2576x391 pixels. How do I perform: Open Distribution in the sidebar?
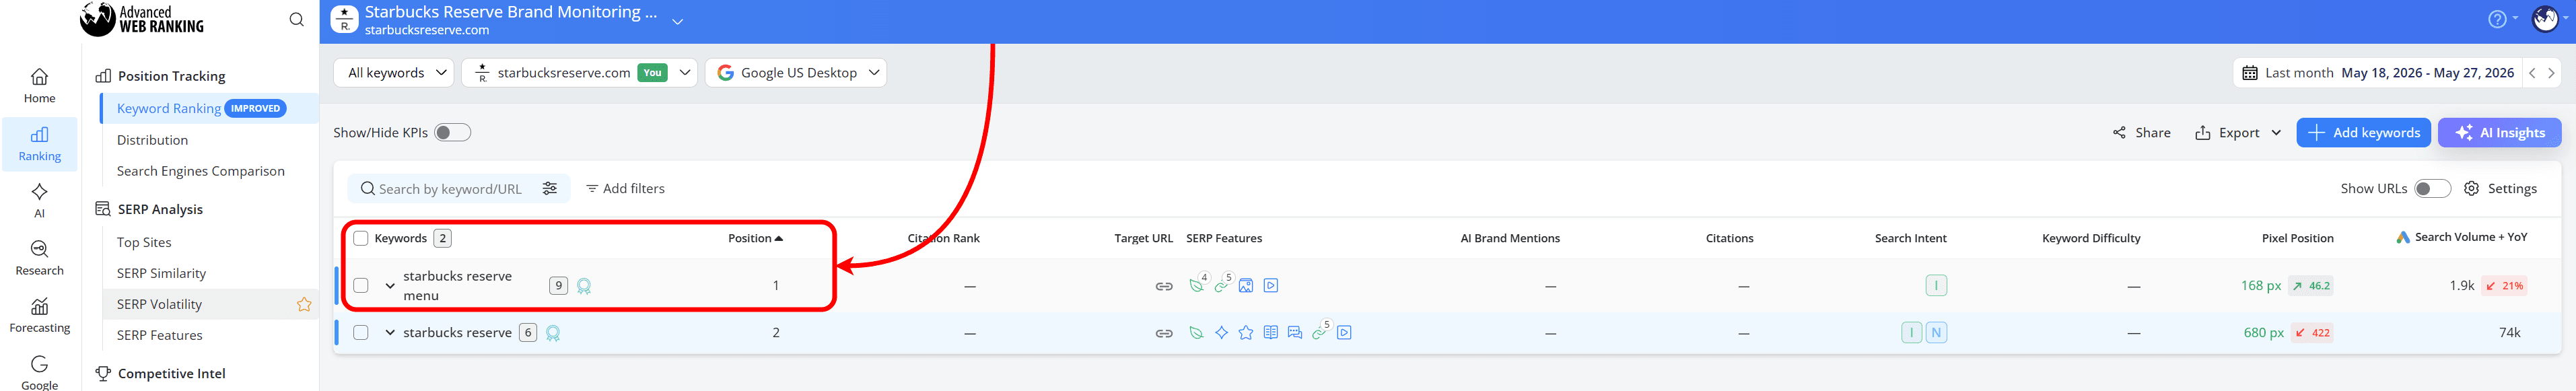coord(152,140)
